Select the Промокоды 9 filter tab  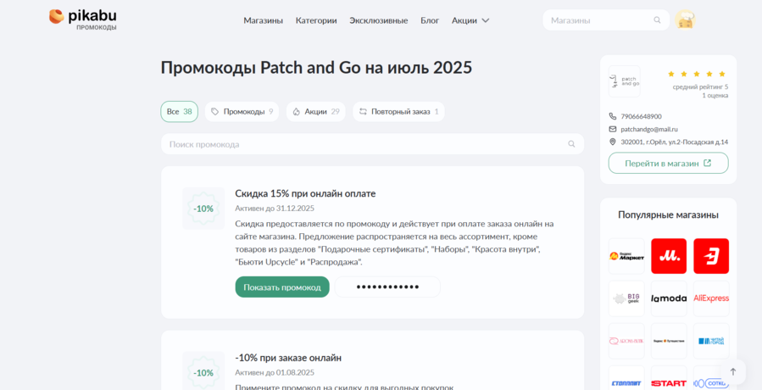(242, 111)
